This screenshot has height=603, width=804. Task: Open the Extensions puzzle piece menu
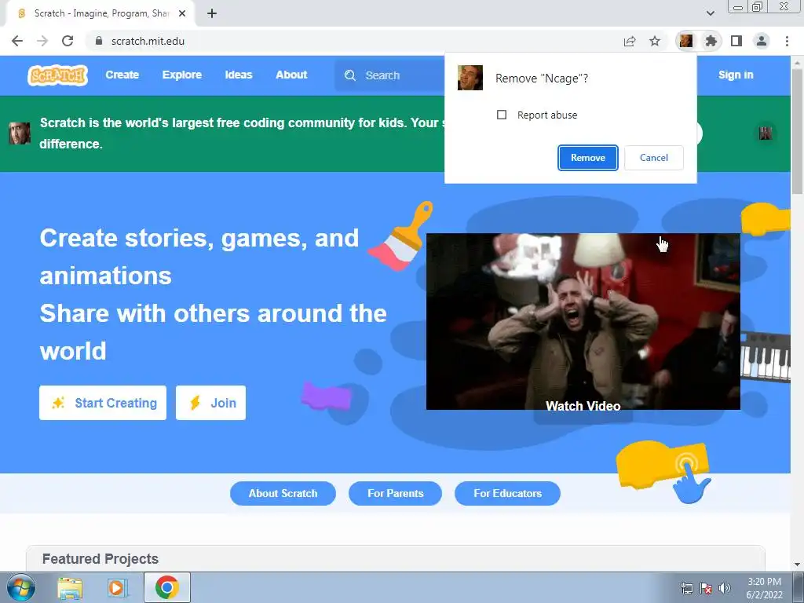pyautogui.click(x=711, y=41)
